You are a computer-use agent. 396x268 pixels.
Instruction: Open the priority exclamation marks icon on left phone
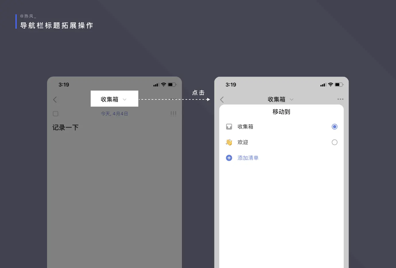[173, 114]
